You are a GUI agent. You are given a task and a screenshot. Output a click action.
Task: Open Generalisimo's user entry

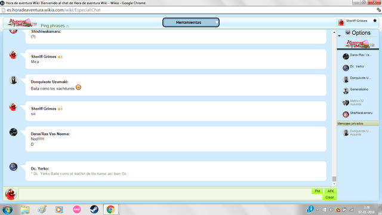(358, 91)
